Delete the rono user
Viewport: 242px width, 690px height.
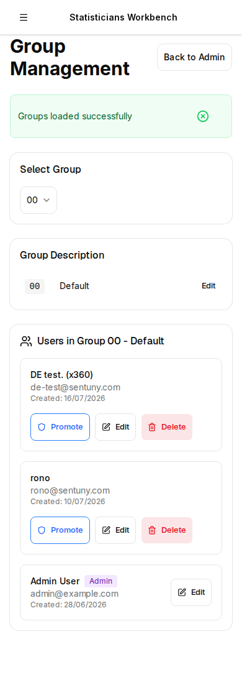167,530
